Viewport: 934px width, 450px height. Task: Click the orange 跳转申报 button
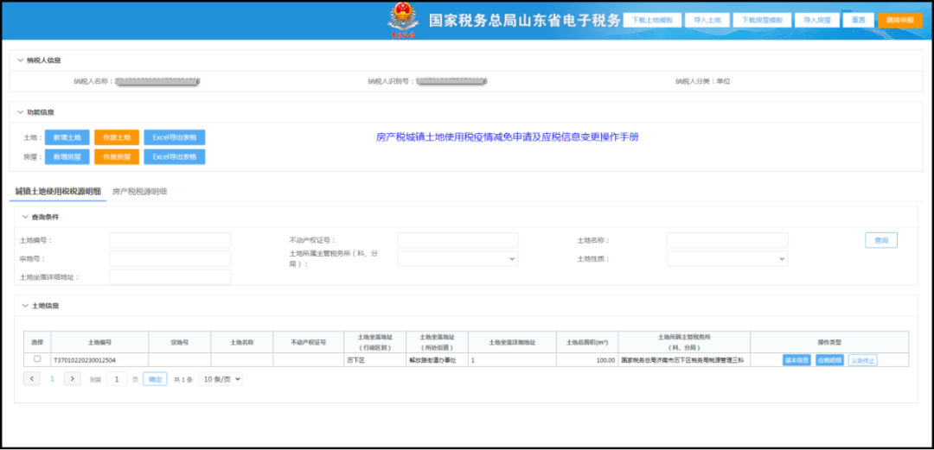pyautogui.click(x=899, y=20)
